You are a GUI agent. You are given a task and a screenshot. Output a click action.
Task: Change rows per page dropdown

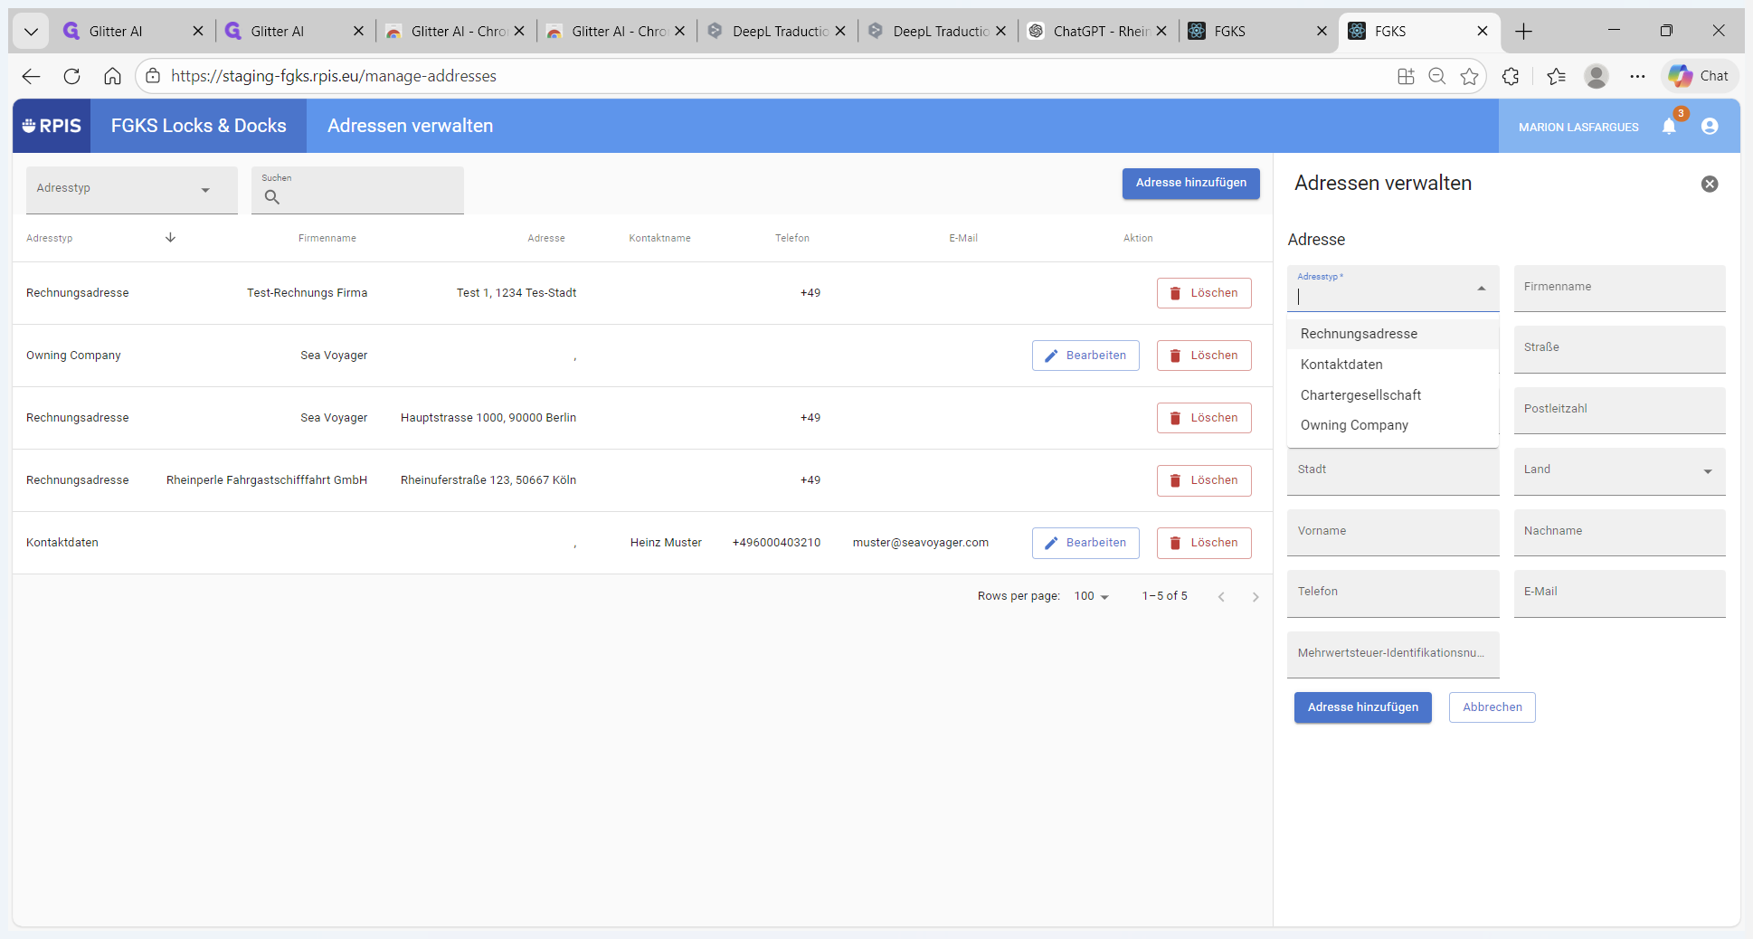point(1091,596)
